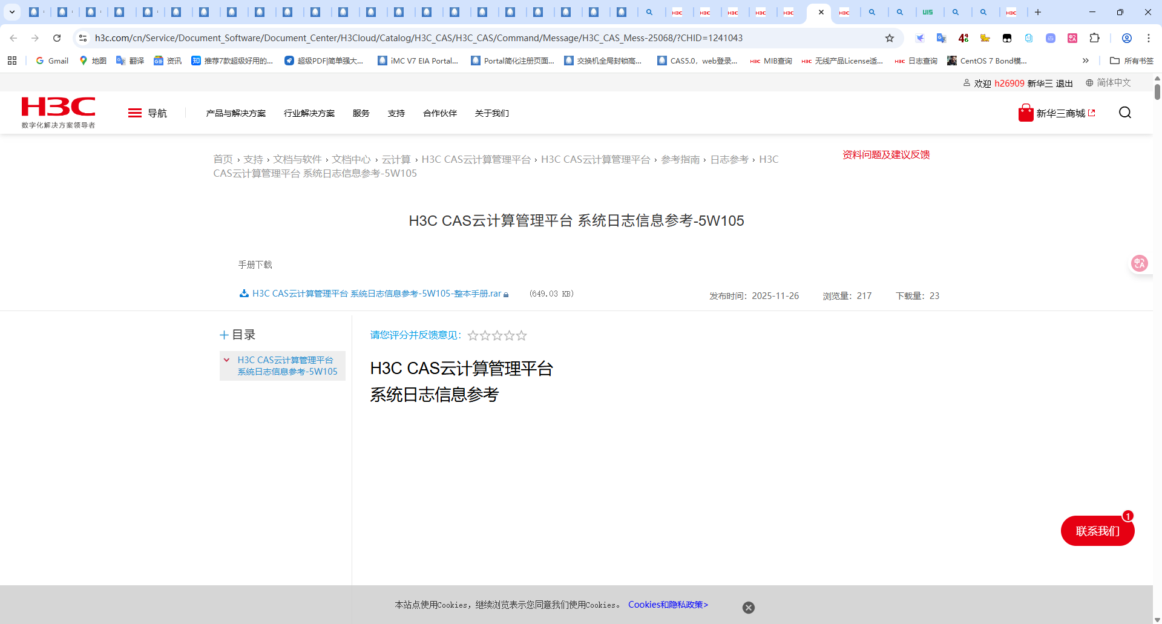
Task: Click the bookmark star in address bar
Action: point(889,38)
